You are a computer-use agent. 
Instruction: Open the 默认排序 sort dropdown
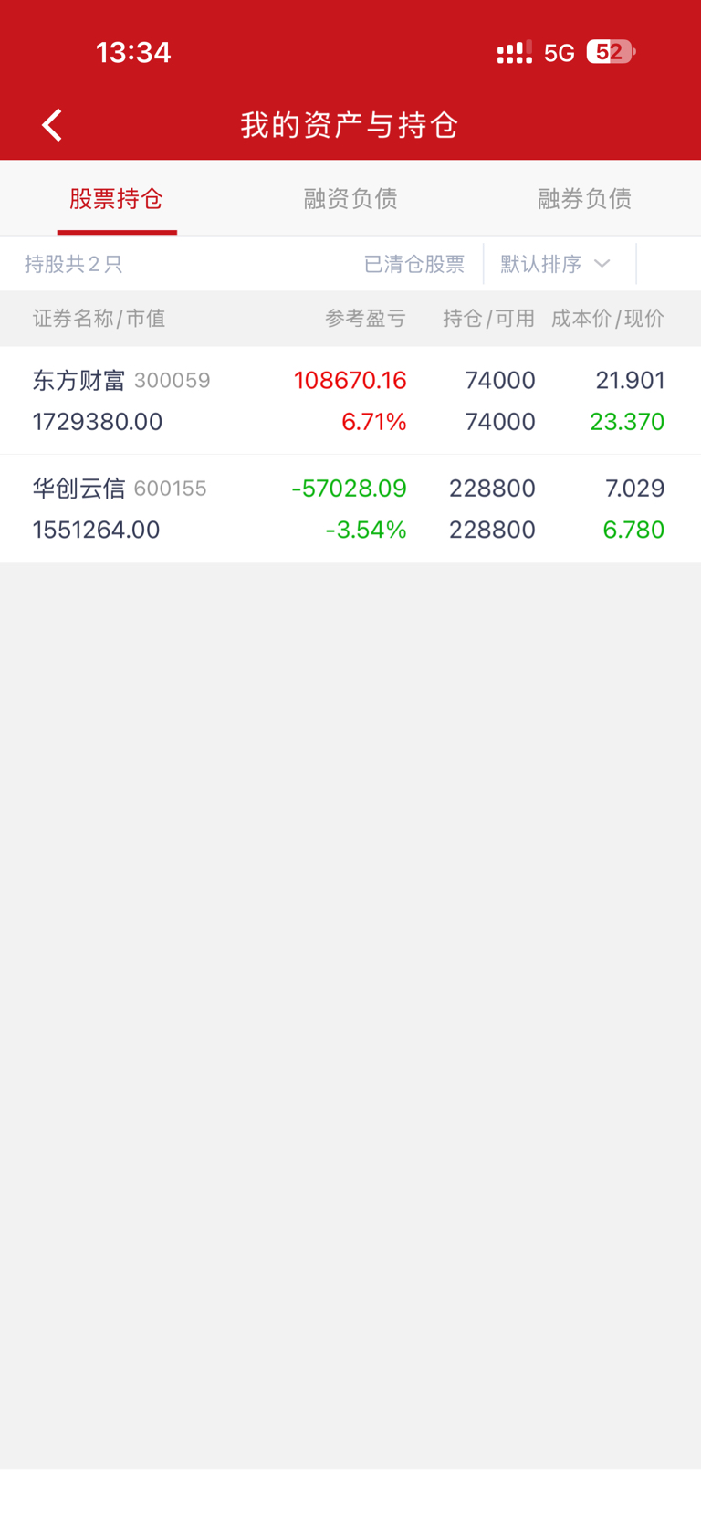pos(541,264)
